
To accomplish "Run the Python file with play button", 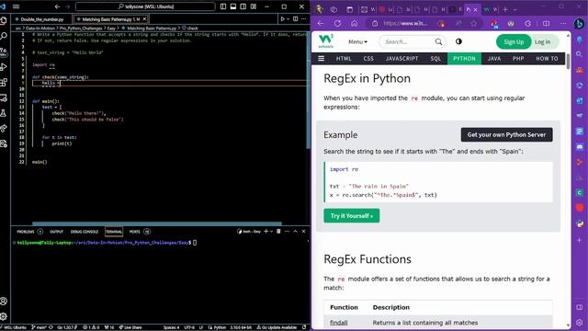I will click(283, 18).
